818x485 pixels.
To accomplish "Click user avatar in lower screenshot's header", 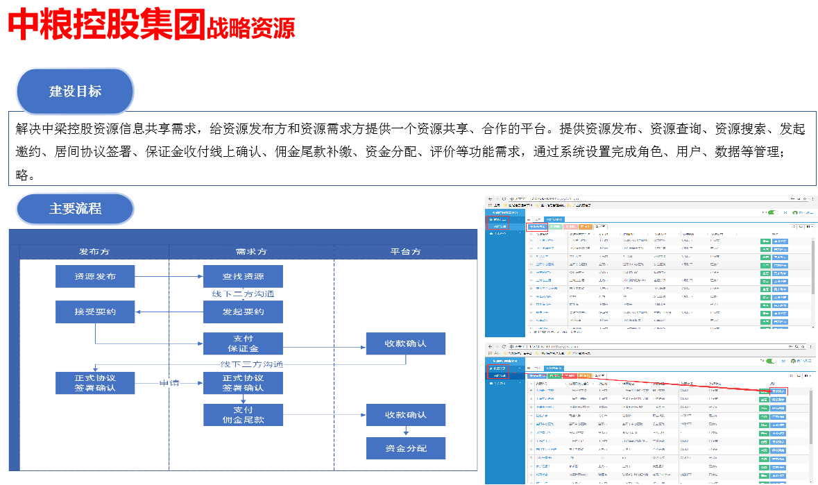I will pyautogui.click(x=794, y=361).
